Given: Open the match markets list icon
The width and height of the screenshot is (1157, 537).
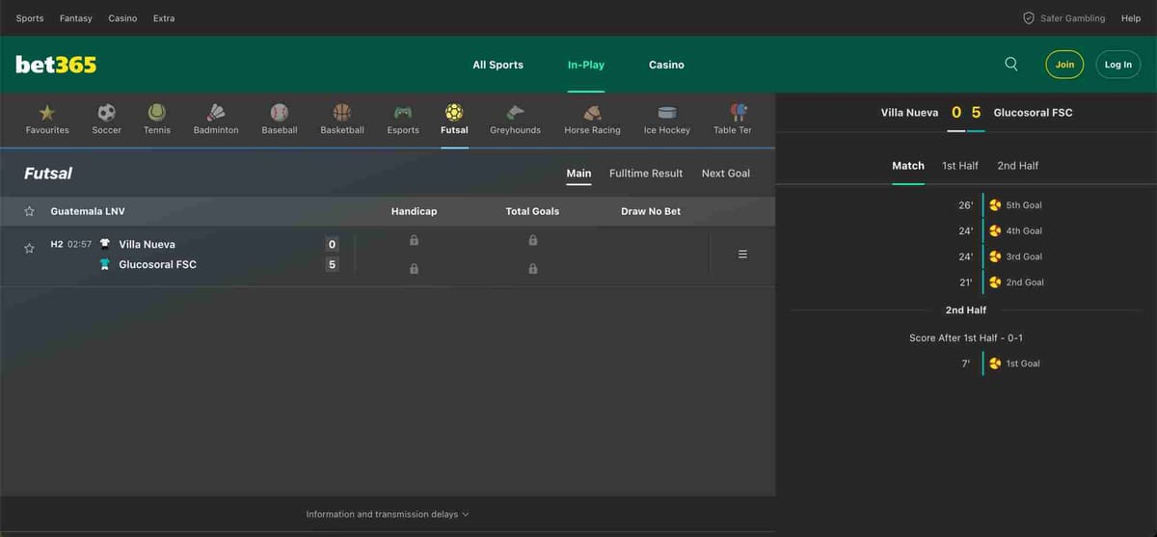Looking at the screenshot, I should coord(742,255).
